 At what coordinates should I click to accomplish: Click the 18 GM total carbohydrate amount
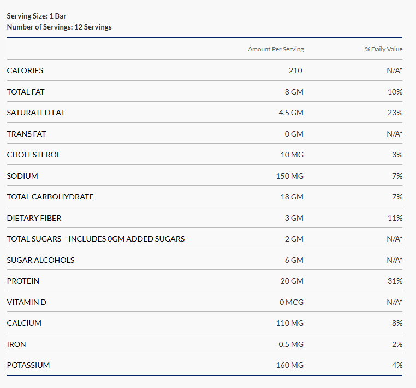click(x=292, y=197)
